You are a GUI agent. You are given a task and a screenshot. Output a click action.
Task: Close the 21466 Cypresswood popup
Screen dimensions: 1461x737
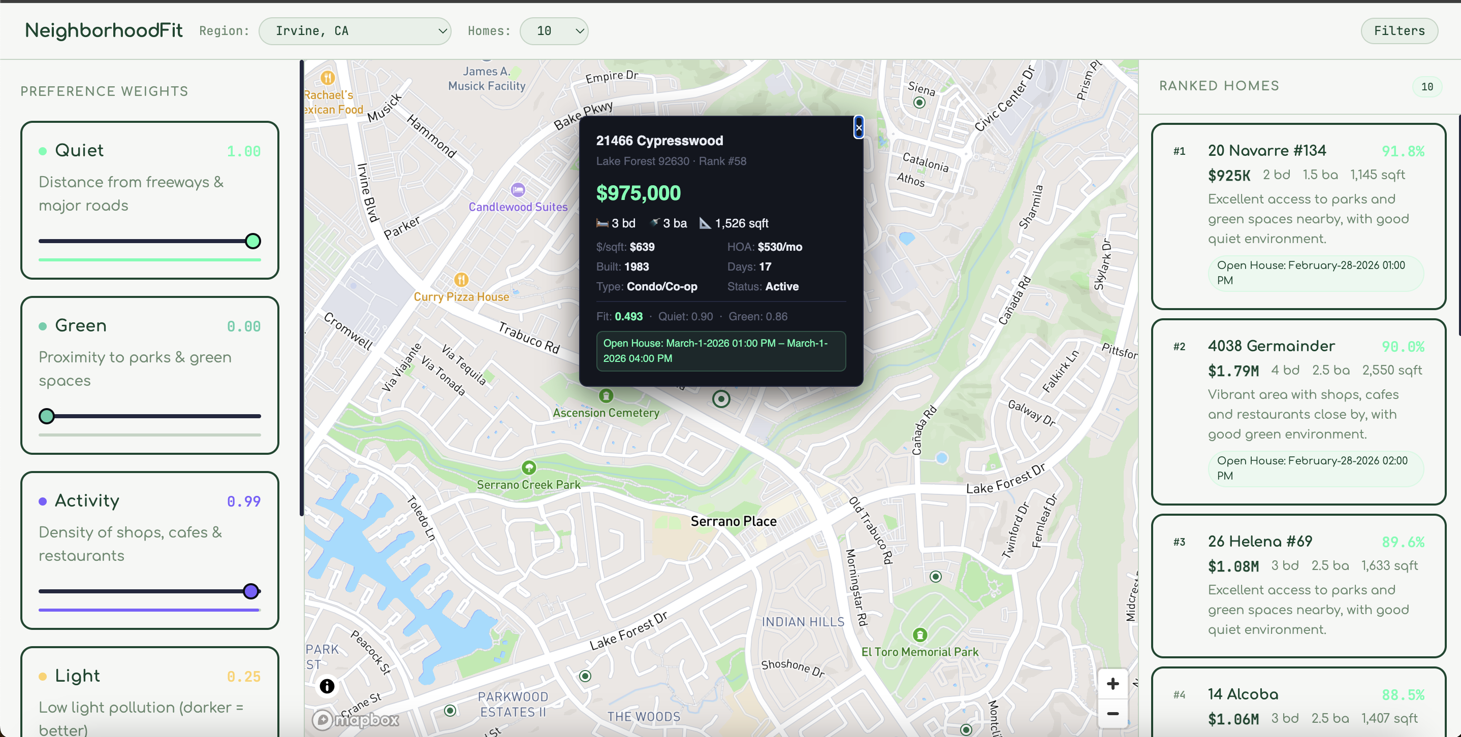tap(858, 127)
